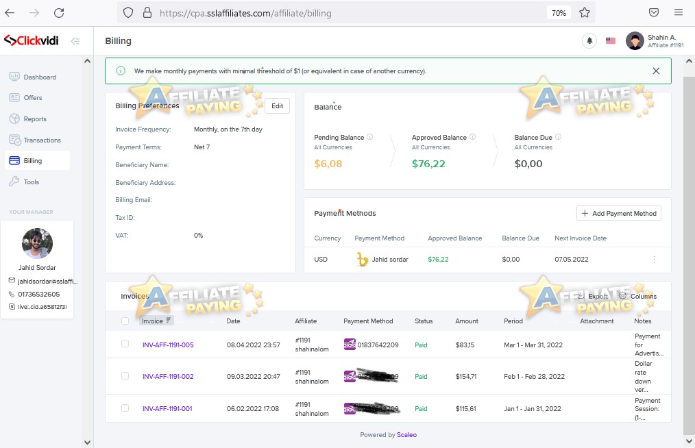Image resolution: width=695 pixels, height=448 pixels.
Task: Click the Date column header
Action: [233, 321]
